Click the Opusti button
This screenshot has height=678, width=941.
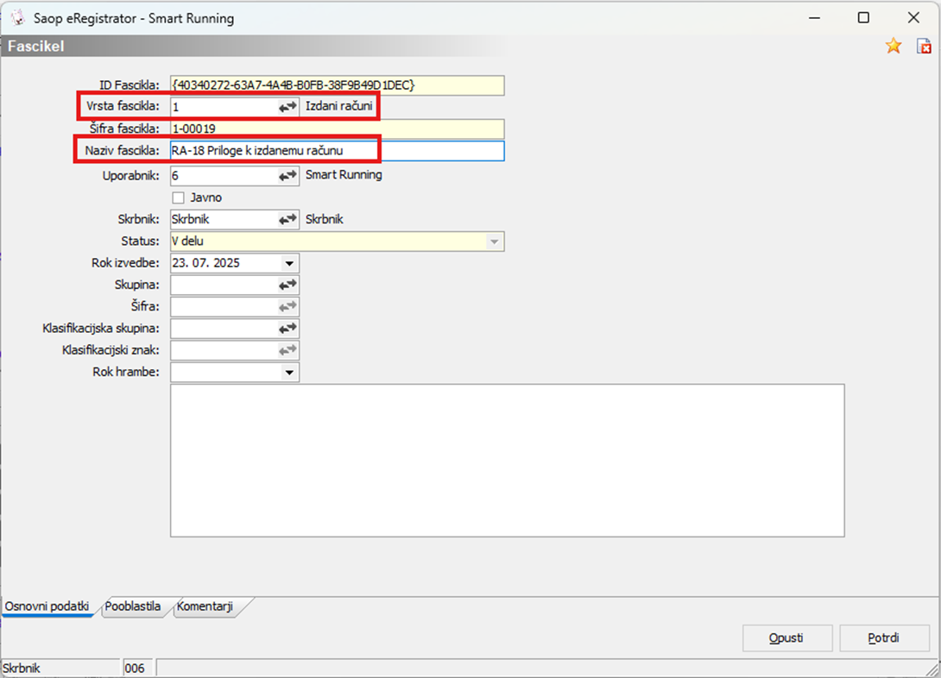786,637
